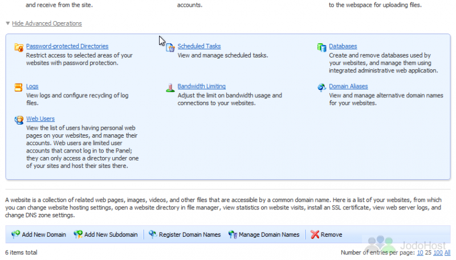The height and width of the screenshot is (260, 456).
Task: Click the Logs icon
Action: pyautogui.click(x=19, y=88)
